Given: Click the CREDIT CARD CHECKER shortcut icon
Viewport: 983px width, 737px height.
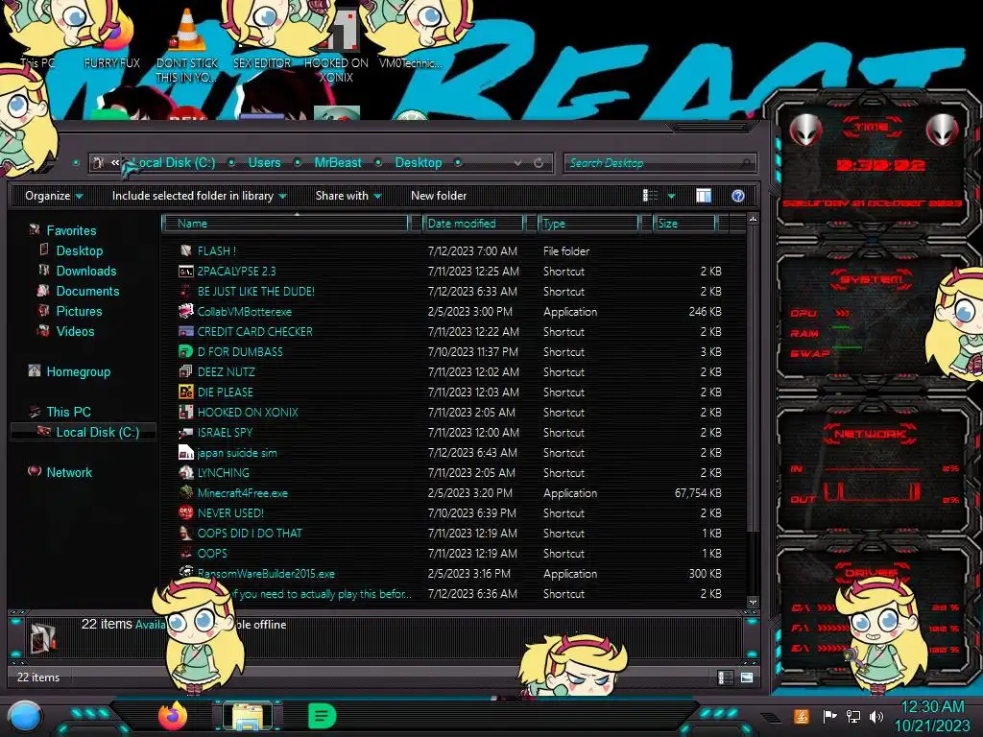Looking at the screenshot, I should click(185, 331).
